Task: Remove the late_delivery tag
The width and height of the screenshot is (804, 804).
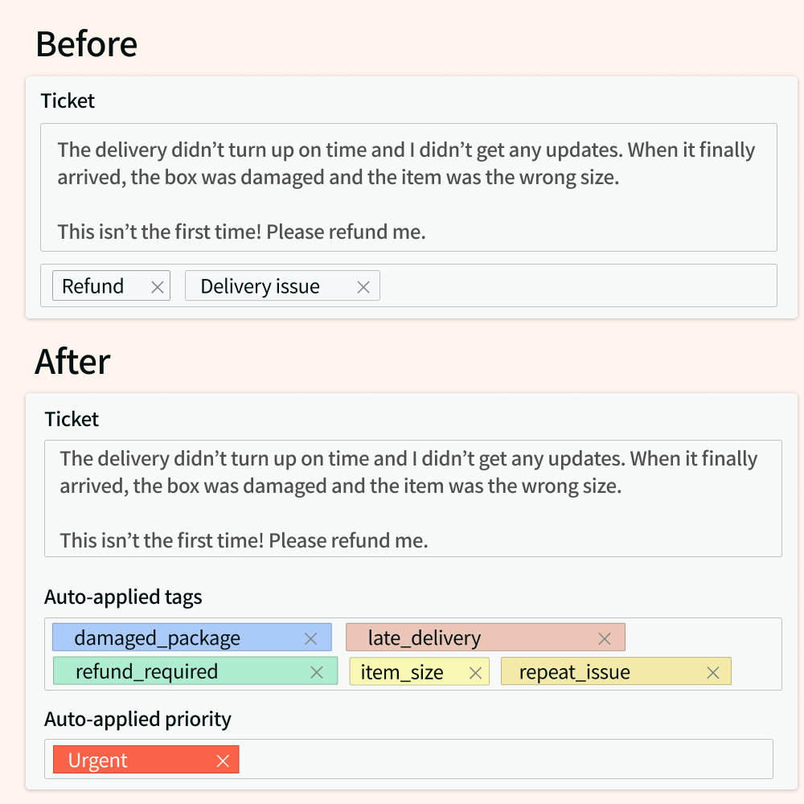Action: pos(605,638)
